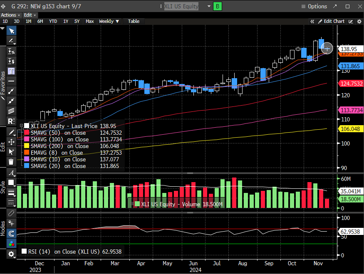Select the regression R tool
This screenshot has width=364, height=274.
11,121
